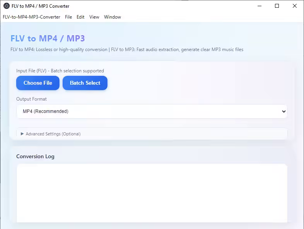Click the conversion description subtitle text
The image size is (304, 229).
[x=127, y=50]
